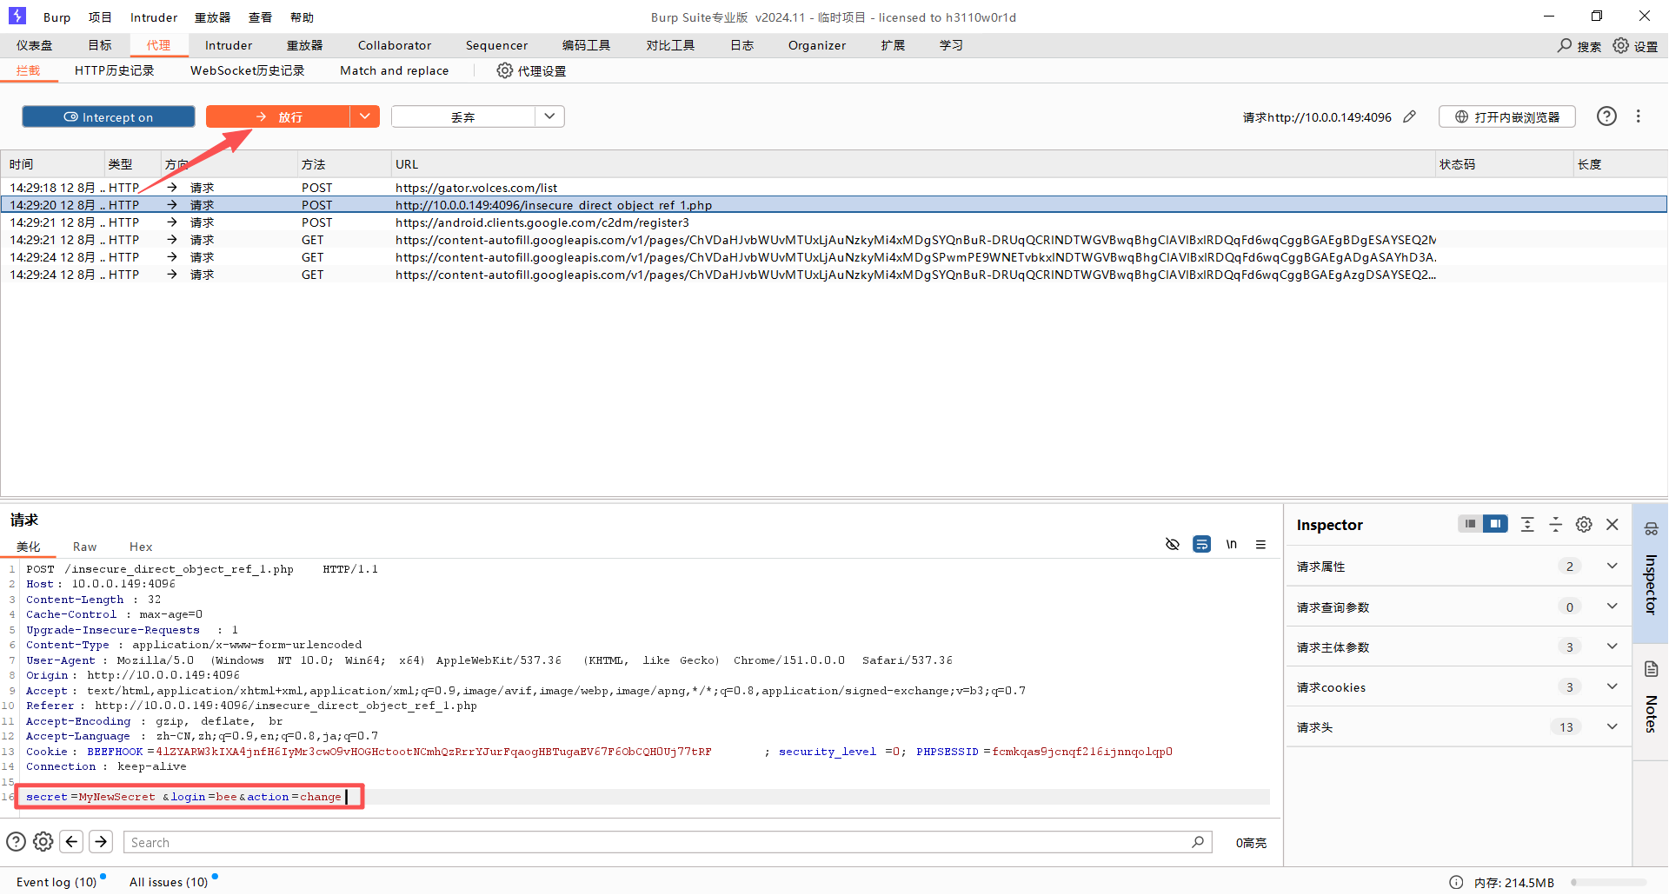The width and height of the screenshot is (1669, 895).
Task: Open the 项目 menu
Action: [x=100, y=17]
